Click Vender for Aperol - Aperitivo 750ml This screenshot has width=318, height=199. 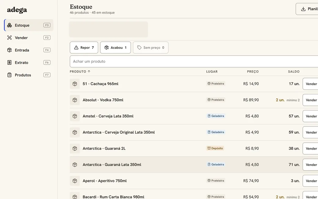point(310,181)
